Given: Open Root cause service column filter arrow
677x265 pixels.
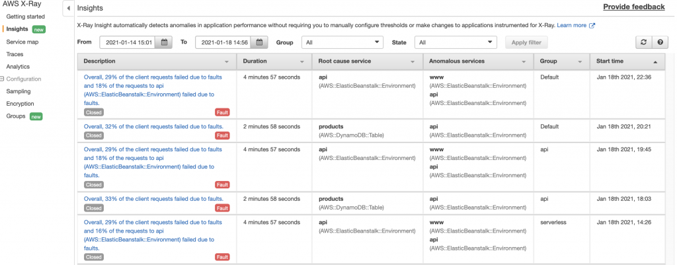Looking at the screenshot, I should tap(413, 61).
